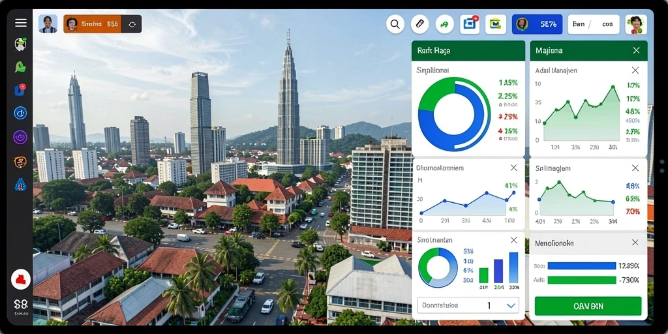Expand the Donntstuioa dropdown chevron
Image resolution: width=668 pixels, height=334 pixels.
[x=511, y=305]
